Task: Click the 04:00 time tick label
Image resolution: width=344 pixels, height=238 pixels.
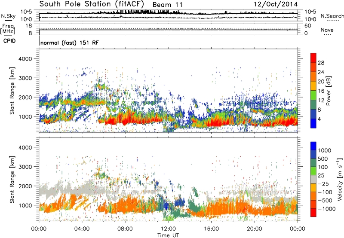Action: tap(82, 229)
